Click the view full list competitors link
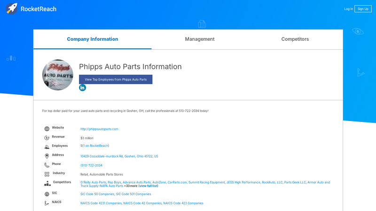376x211 pixels. click(x=148, y=186)
